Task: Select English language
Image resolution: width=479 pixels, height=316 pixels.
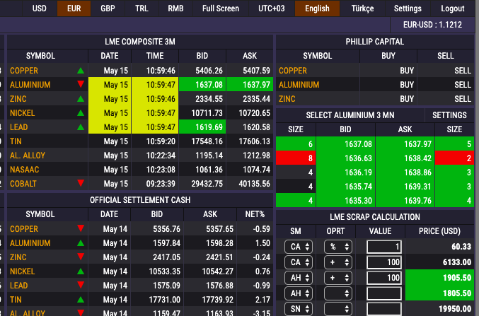Action: (x=317, y=8)
